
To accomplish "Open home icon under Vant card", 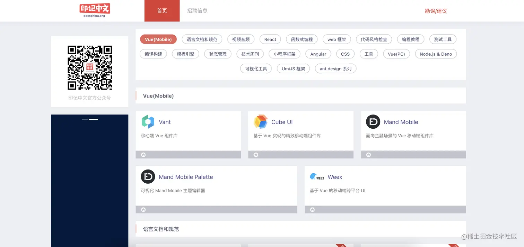I will tap(143, 155).
